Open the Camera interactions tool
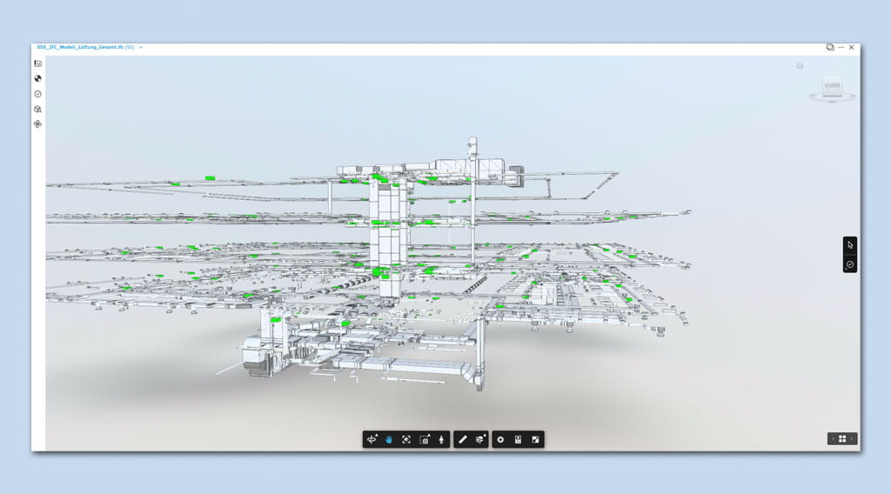 425,440
